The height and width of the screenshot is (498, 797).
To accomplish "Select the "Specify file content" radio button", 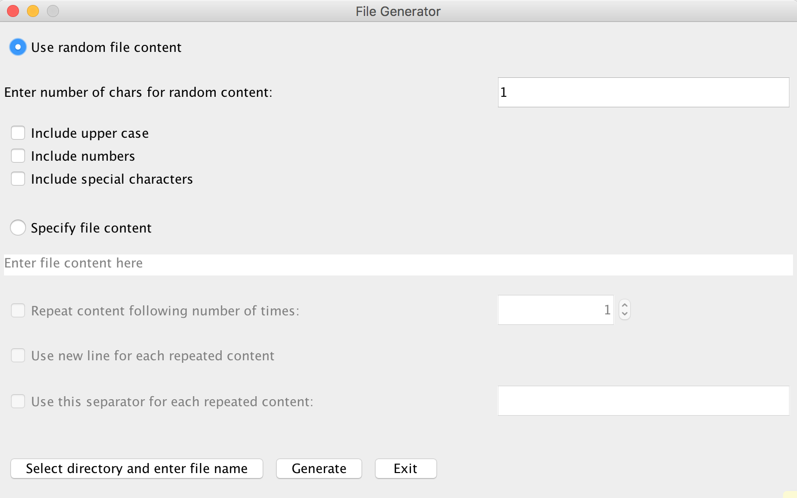I will tap(18, 228).
